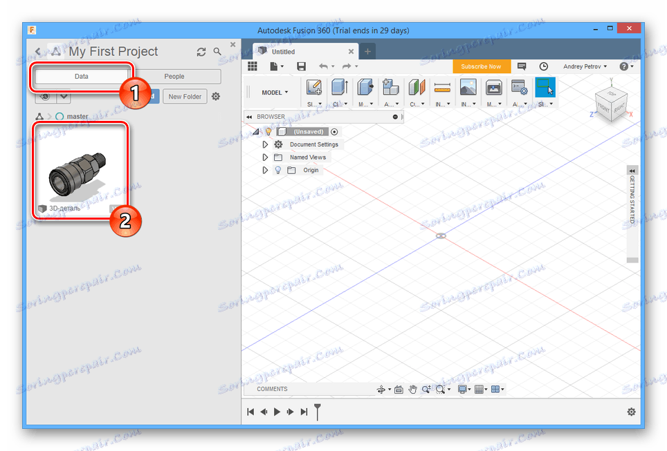The width and height of the screenshot is (667, 451).
Task: Click the Look At tool
Action: tap(399, 389)
